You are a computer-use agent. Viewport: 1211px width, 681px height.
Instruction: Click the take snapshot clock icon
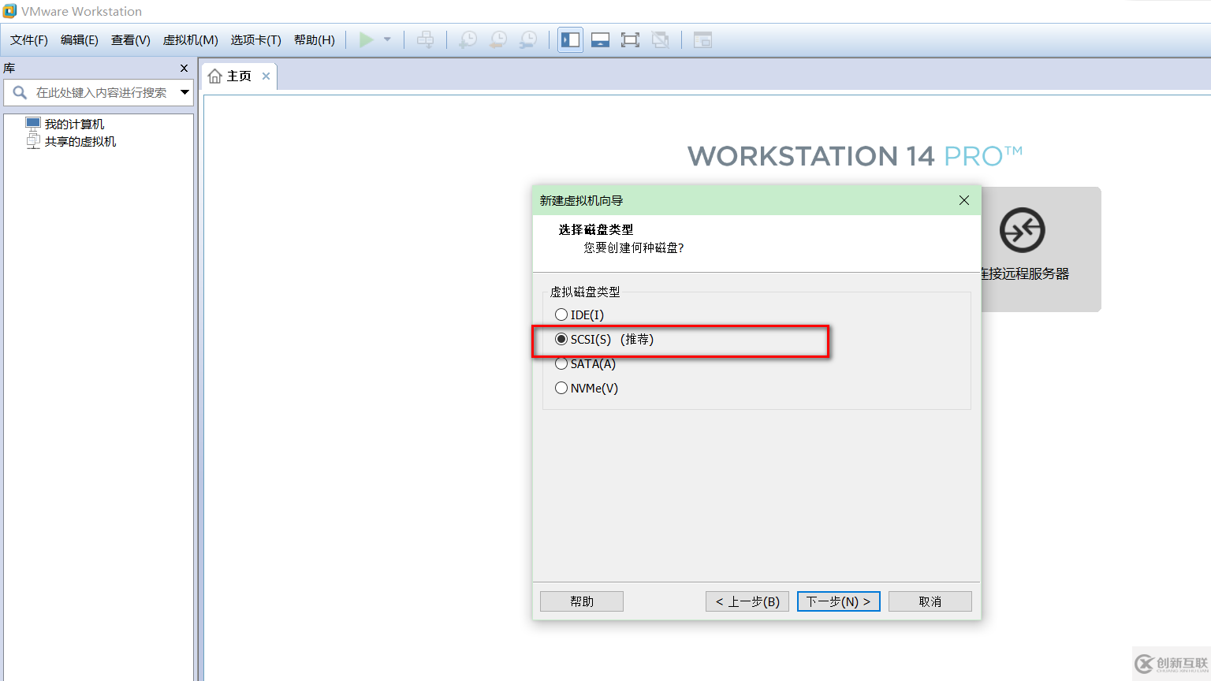point(468,39)
